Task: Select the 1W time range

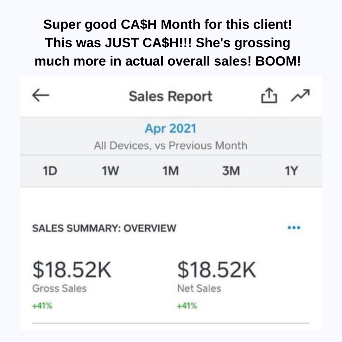Action: point(111,171)
